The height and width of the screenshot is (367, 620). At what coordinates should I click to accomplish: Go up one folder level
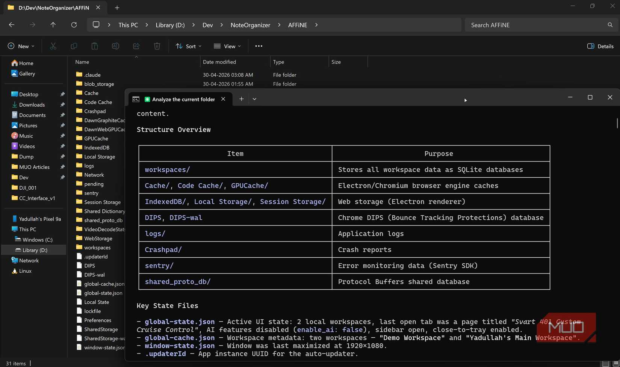(53, 25)
